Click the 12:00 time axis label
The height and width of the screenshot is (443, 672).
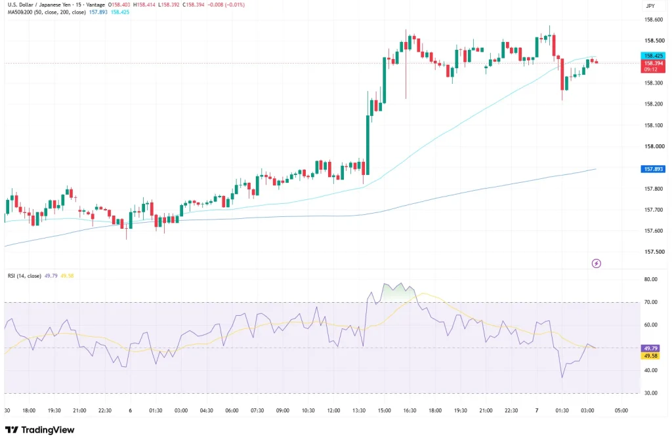tap(333, 410)
